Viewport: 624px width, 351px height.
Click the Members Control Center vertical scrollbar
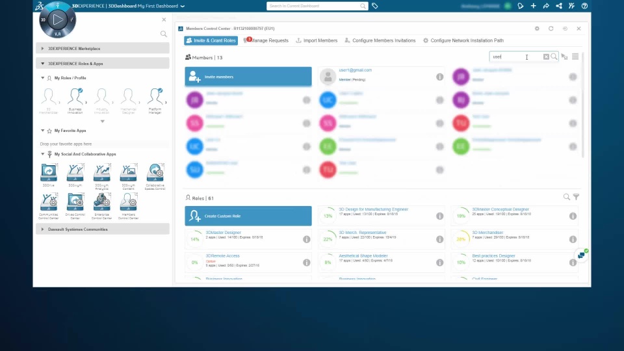click(582, 105)
